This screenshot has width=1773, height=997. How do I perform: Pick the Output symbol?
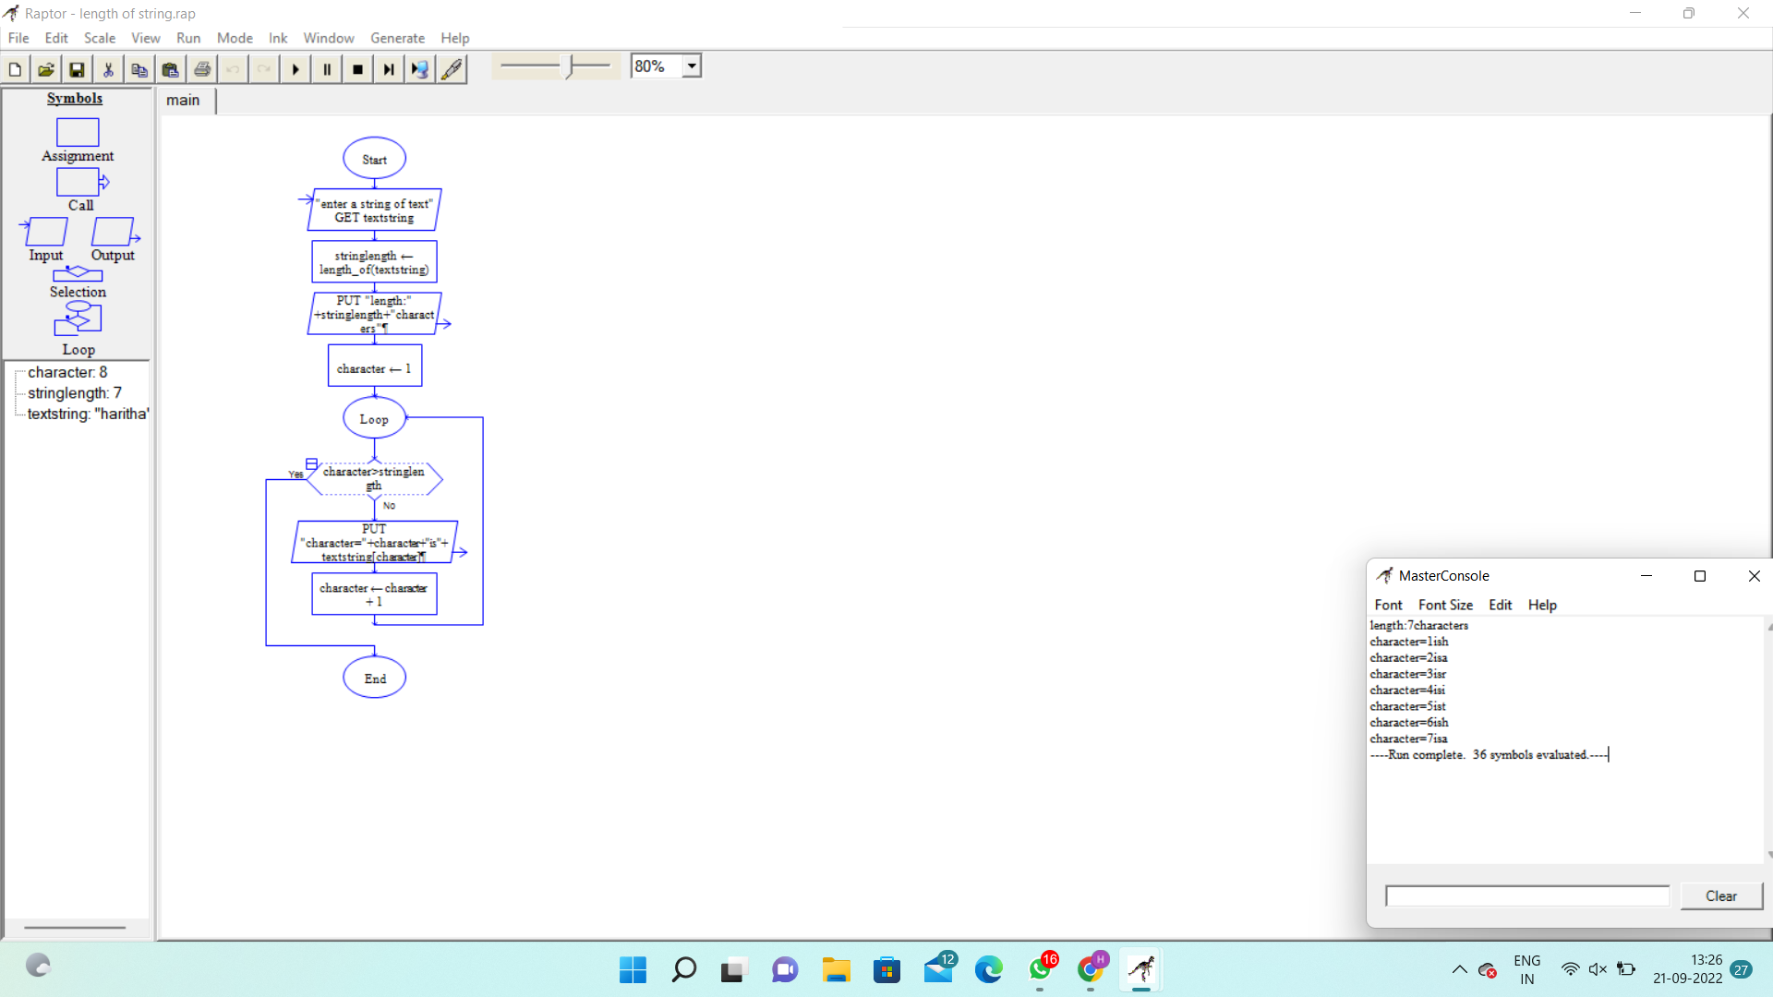pyautogui.click(x=113, y=231)
